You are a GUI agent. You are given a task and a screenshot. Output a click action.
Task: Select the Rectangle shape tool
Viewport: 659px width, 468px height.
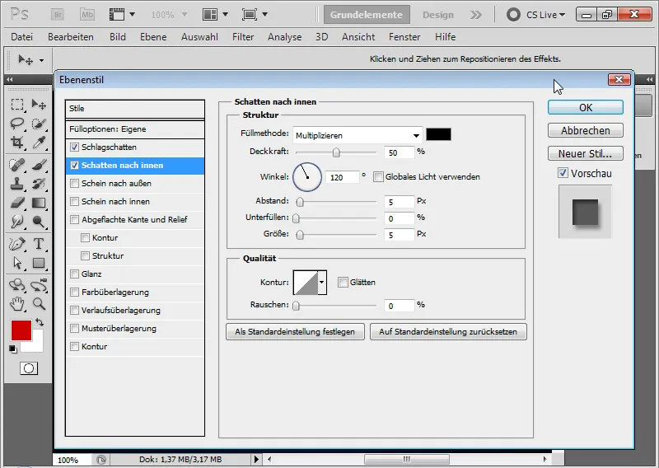[39, 263]
